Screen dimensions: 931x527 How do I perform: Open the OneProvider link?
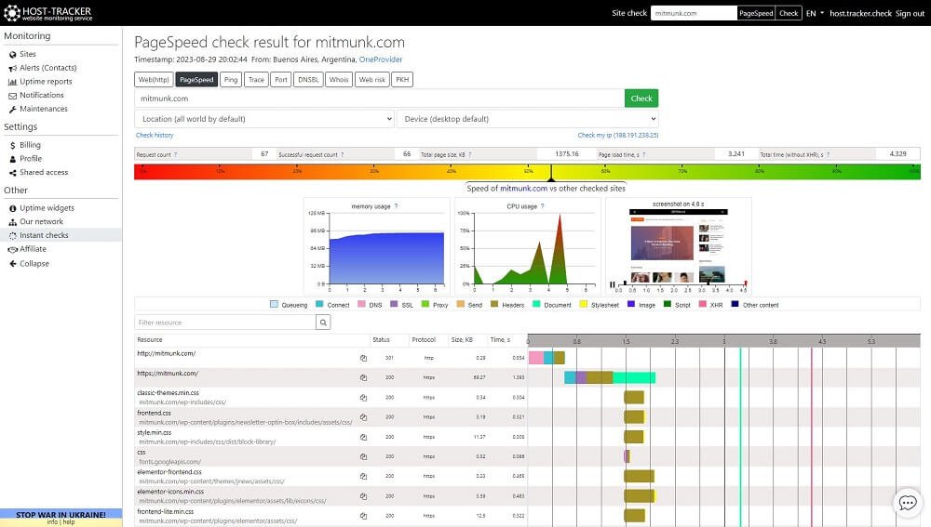[x=381, y=59]
